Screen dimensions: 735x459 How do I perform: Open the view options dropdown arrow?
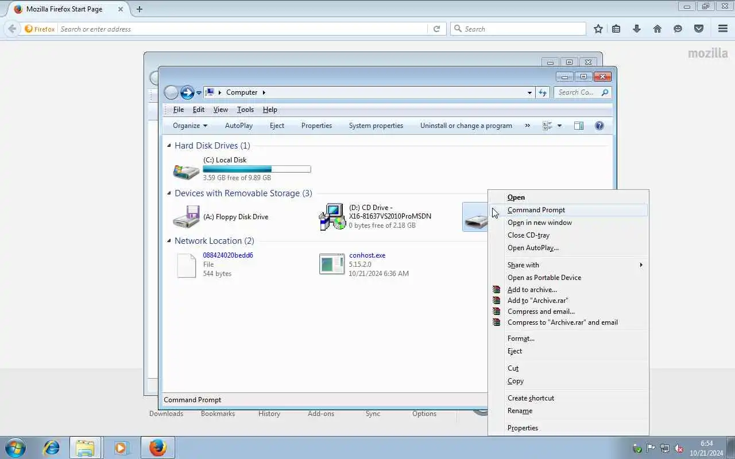tap(559, 126)
